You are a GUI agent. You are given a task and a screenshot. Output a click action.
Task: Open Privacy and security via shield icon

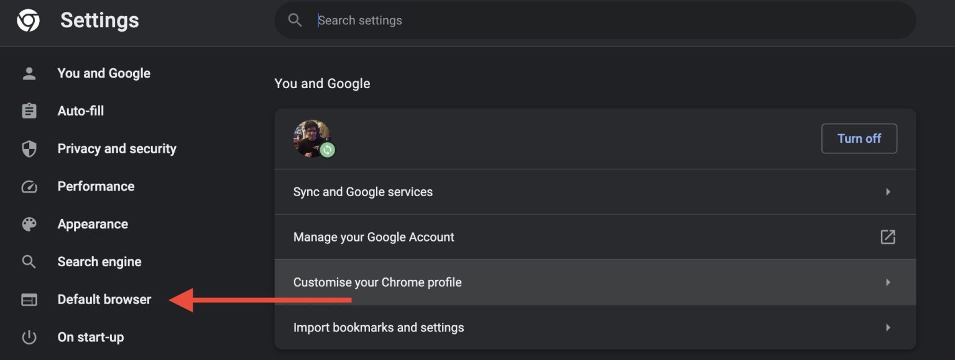29,148
